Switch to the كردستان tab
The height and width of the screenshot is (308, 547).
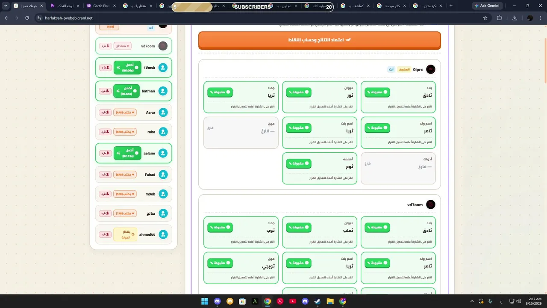pos(428,6)
